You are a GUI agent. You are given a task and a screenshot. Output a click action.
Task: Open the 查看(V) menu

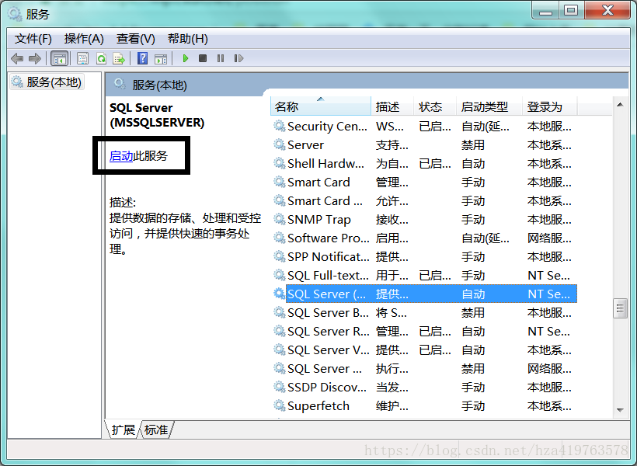click(x=136, y=39)
